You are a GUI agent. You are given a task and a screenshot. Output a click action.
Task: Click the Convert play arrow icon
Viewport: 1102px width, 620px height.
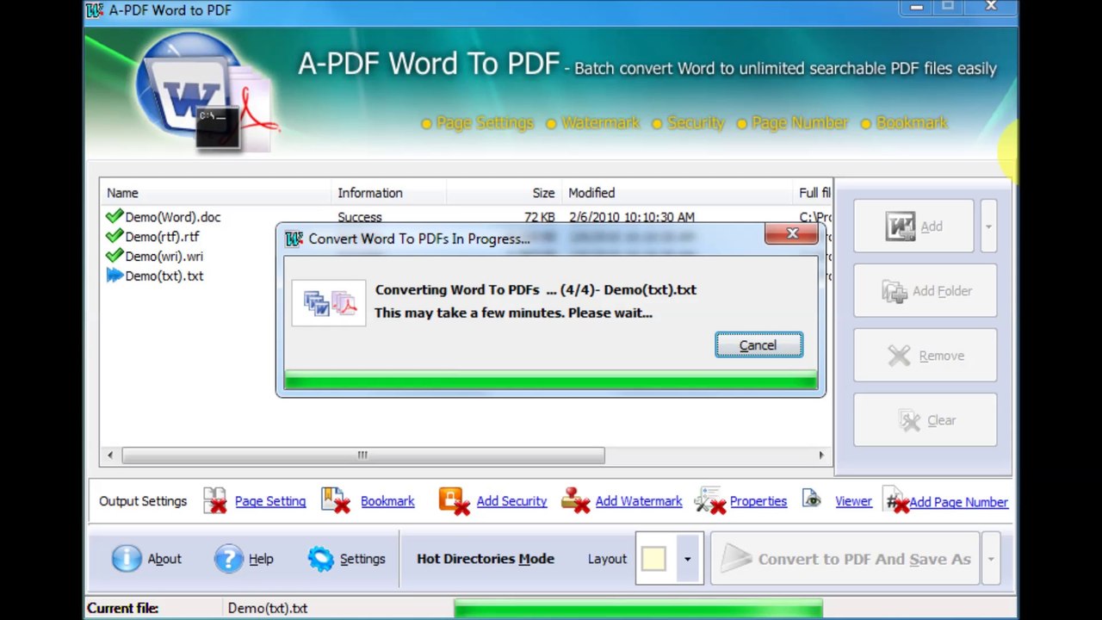[736, 559]
